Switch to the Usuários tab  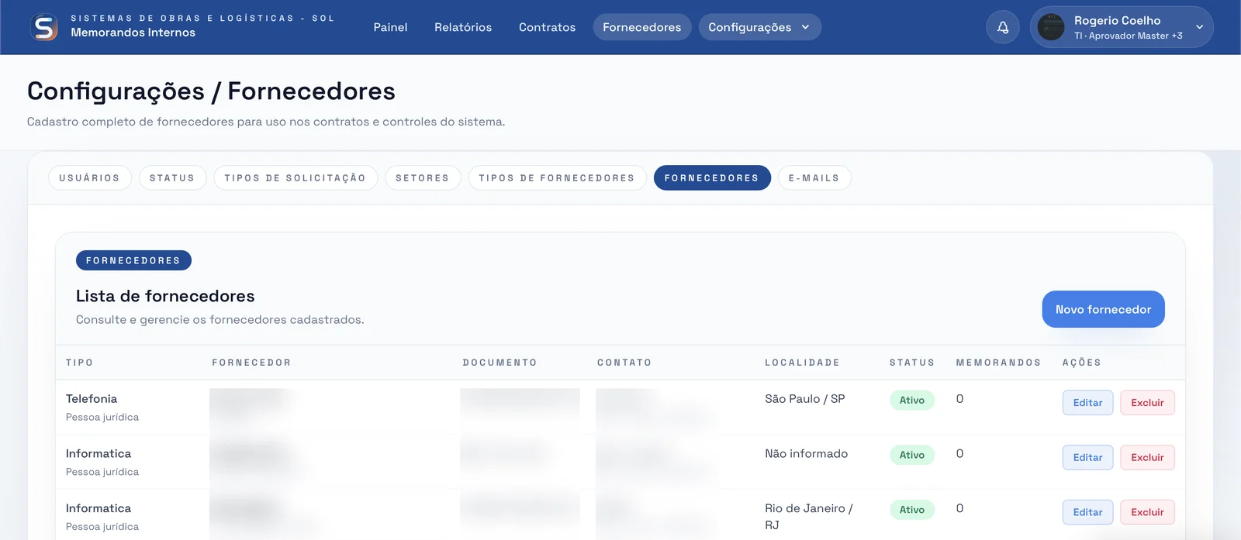[90, 177]
